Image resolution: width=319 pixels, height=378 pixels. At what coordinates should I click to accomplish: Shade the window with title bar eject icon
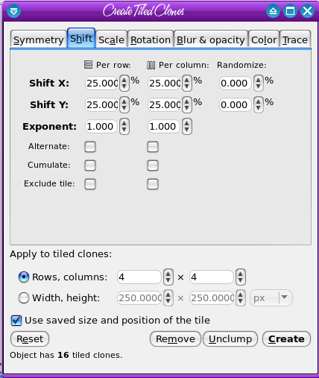pyautogui.click(x=273, y=11)
